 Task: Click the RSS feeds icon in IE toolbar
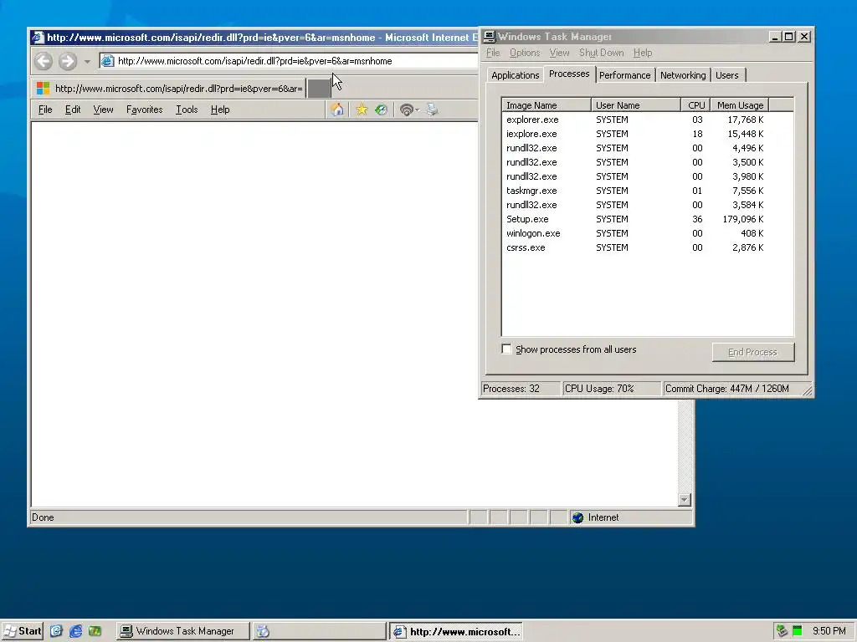click(x=406, y=110)
